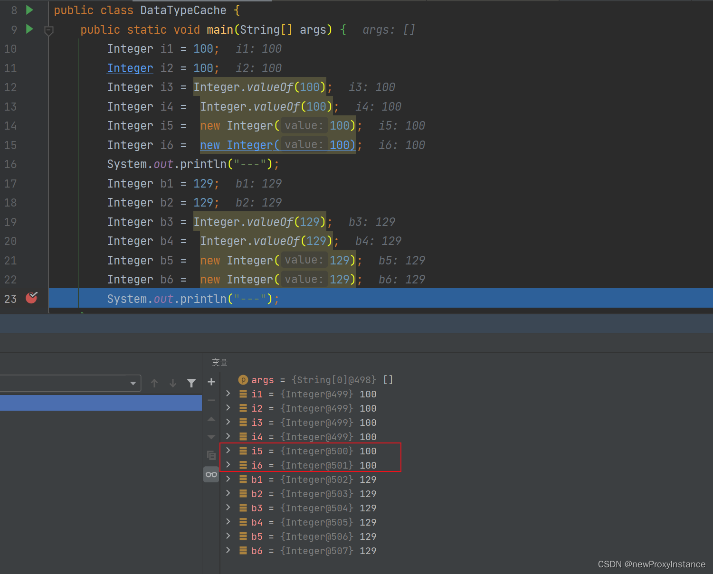Click inline hint i3: 100
The width and height of the screenshot is (713, 574).
pyautogui.click(x=372, y=87)
